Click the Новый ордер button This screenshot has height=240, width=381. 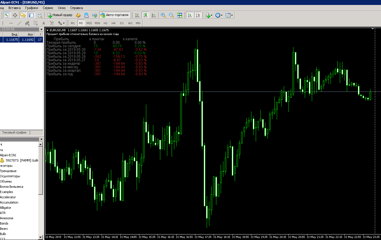coord(60,15)
